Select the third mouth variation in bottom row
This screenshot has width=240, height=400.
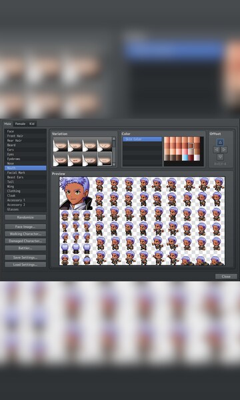click(x=90, y=159)
